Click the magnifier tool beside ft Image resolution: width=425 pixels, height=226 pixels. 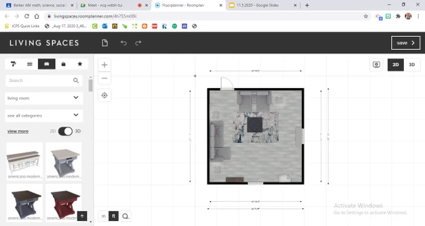(125, 216)
